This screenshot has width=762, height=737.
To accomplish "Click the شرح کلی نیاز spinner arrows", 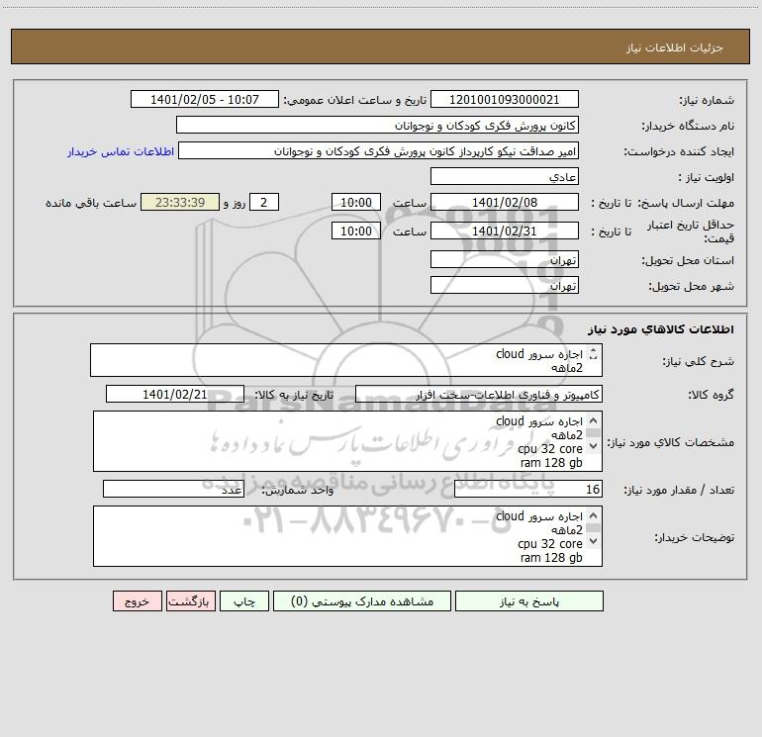I will (593, 355).
